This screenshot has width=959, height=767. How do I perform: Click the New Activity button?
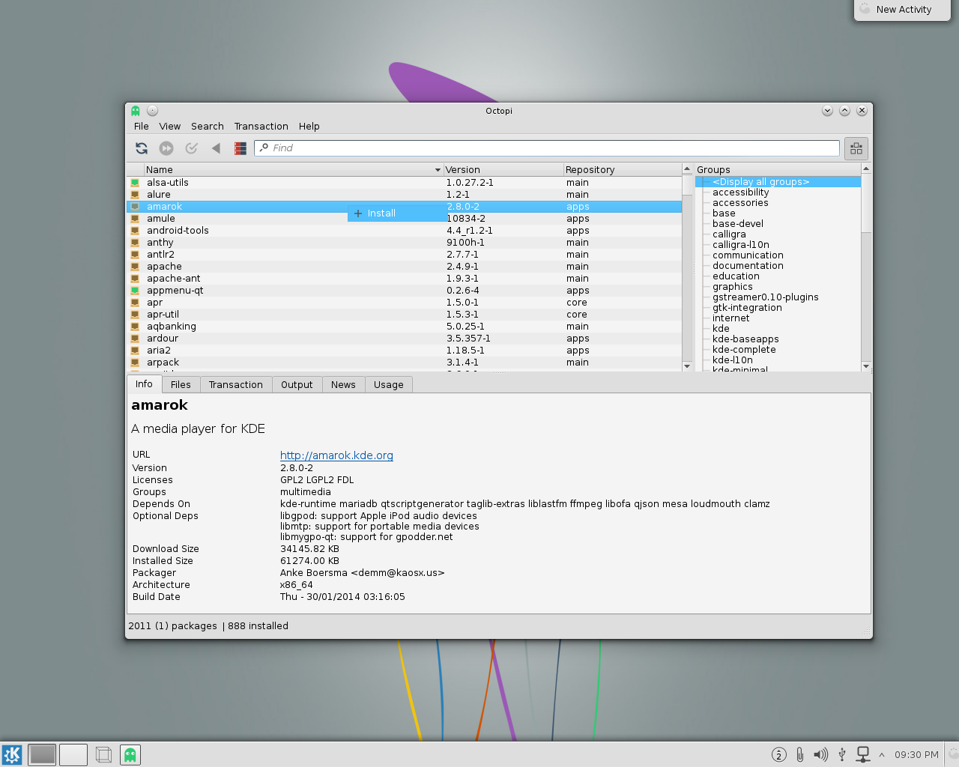click(x=903, y=10)
